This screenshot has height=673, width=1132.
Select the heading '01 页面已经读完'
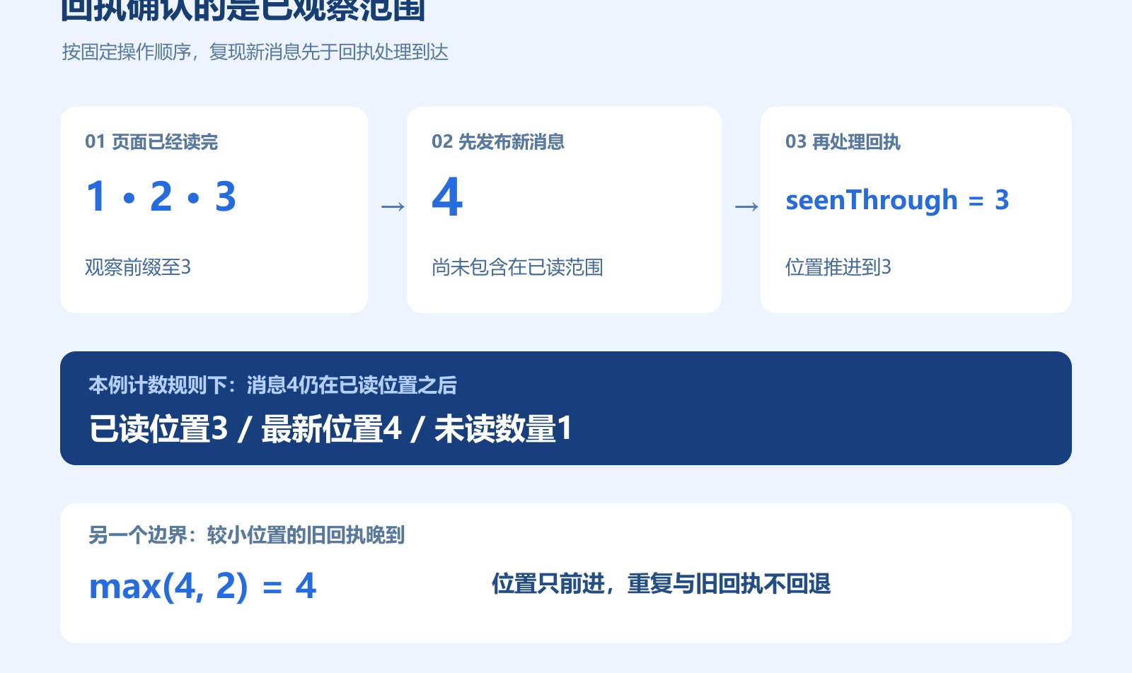coord(151,142)
